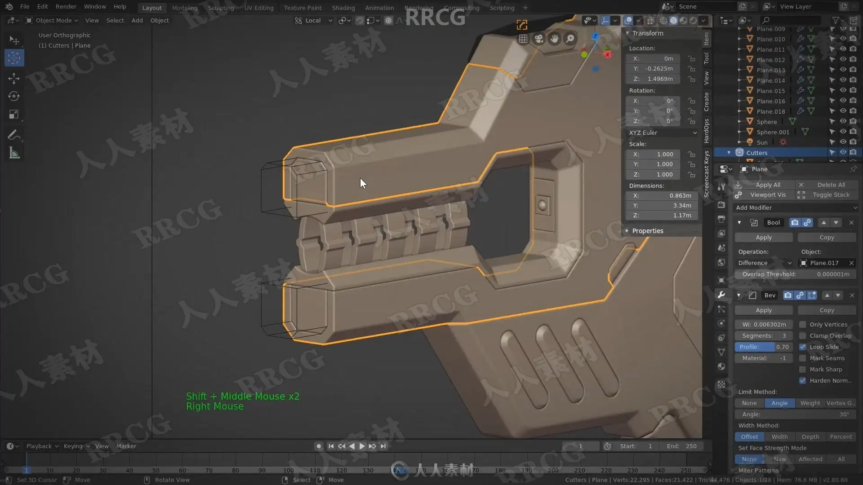Open the Object Mode dropdown
Image resolution: width=863 pixels, height=485 pixels.
point(52,20)
